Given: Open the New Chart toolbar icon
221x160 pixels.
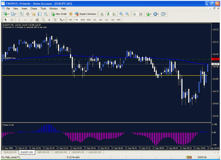Looking at the screenshot, I should 5,14.
